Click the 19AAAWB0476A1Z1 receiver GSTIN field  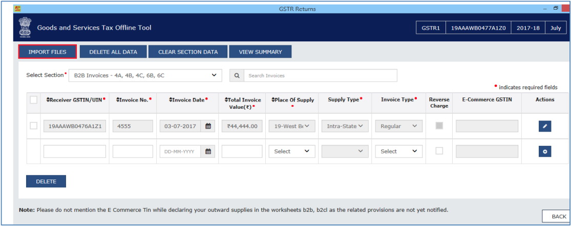click(75, 126)
